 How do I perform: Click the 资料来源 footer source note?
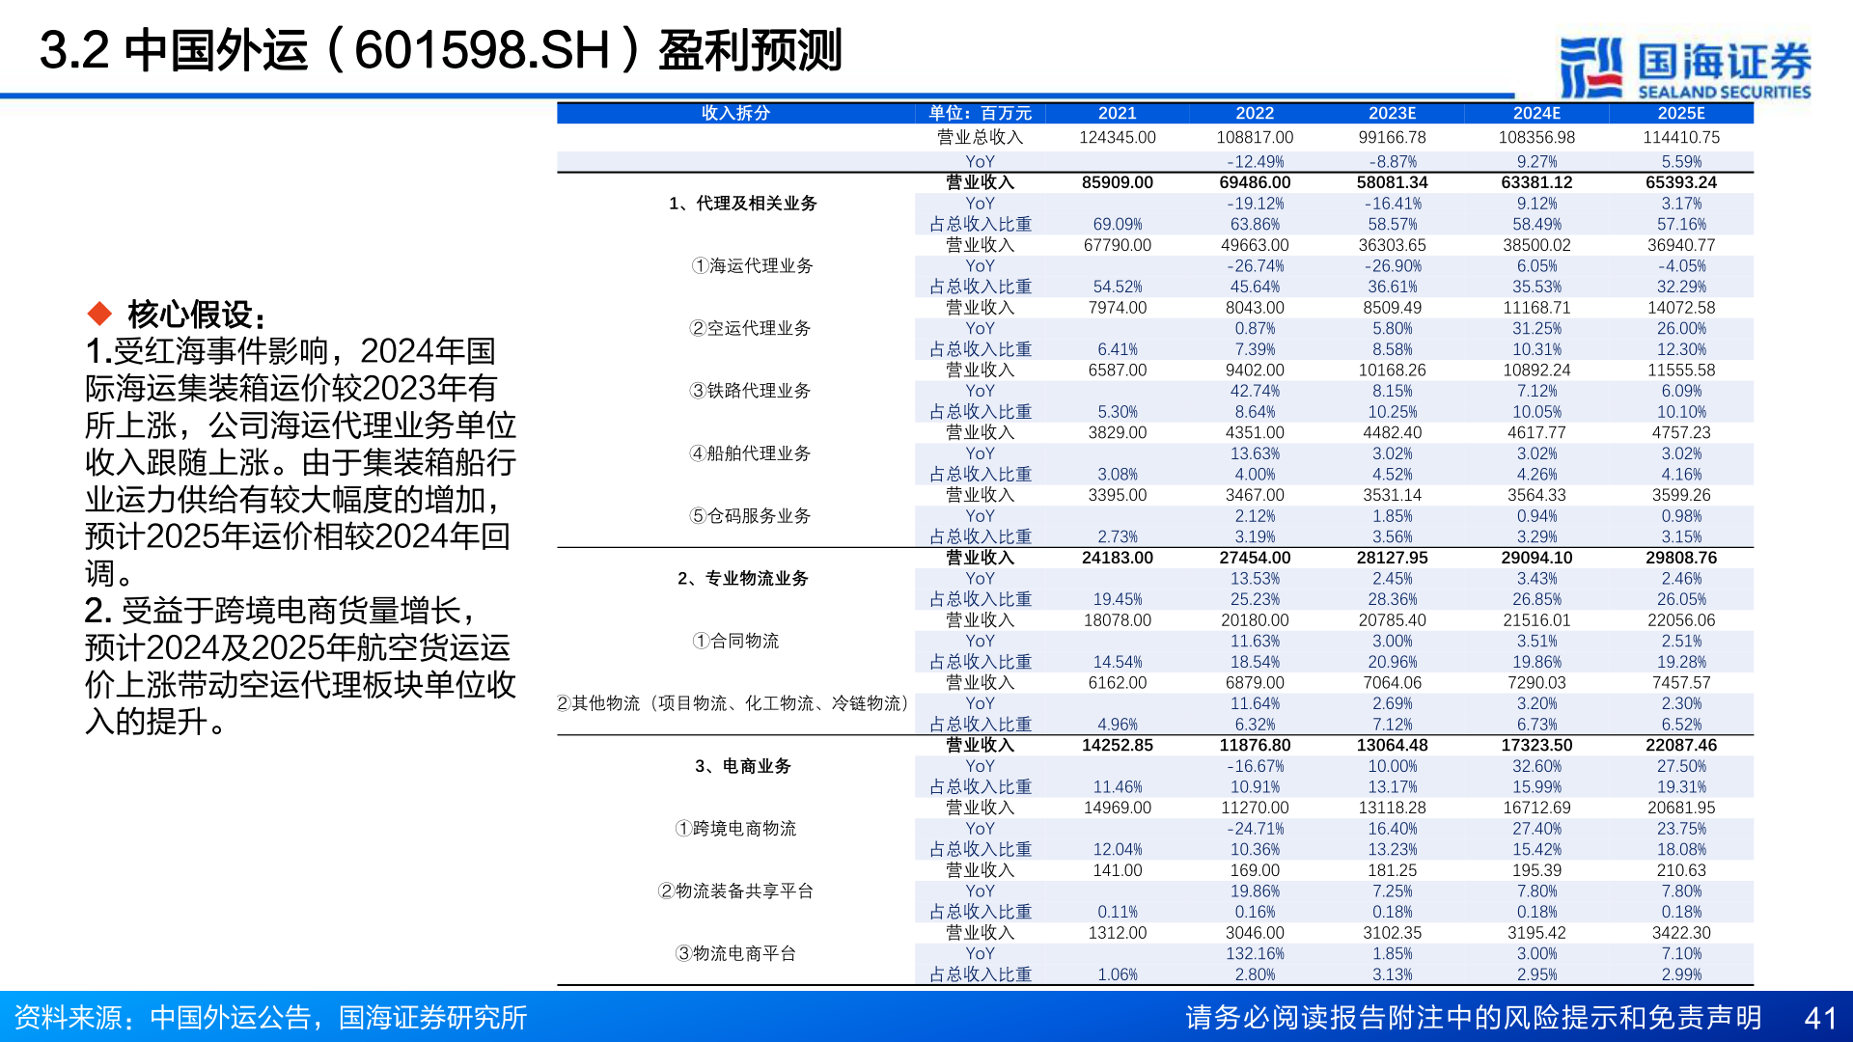[270, 1018]
